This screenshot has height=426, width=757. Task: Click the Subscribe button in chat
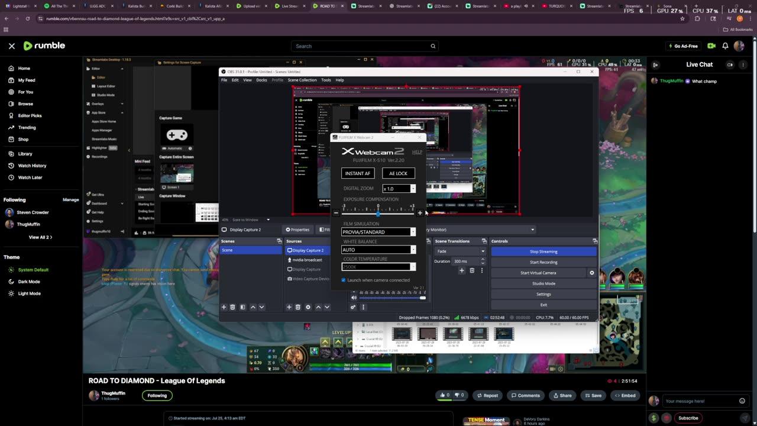[x=688, y=418]
